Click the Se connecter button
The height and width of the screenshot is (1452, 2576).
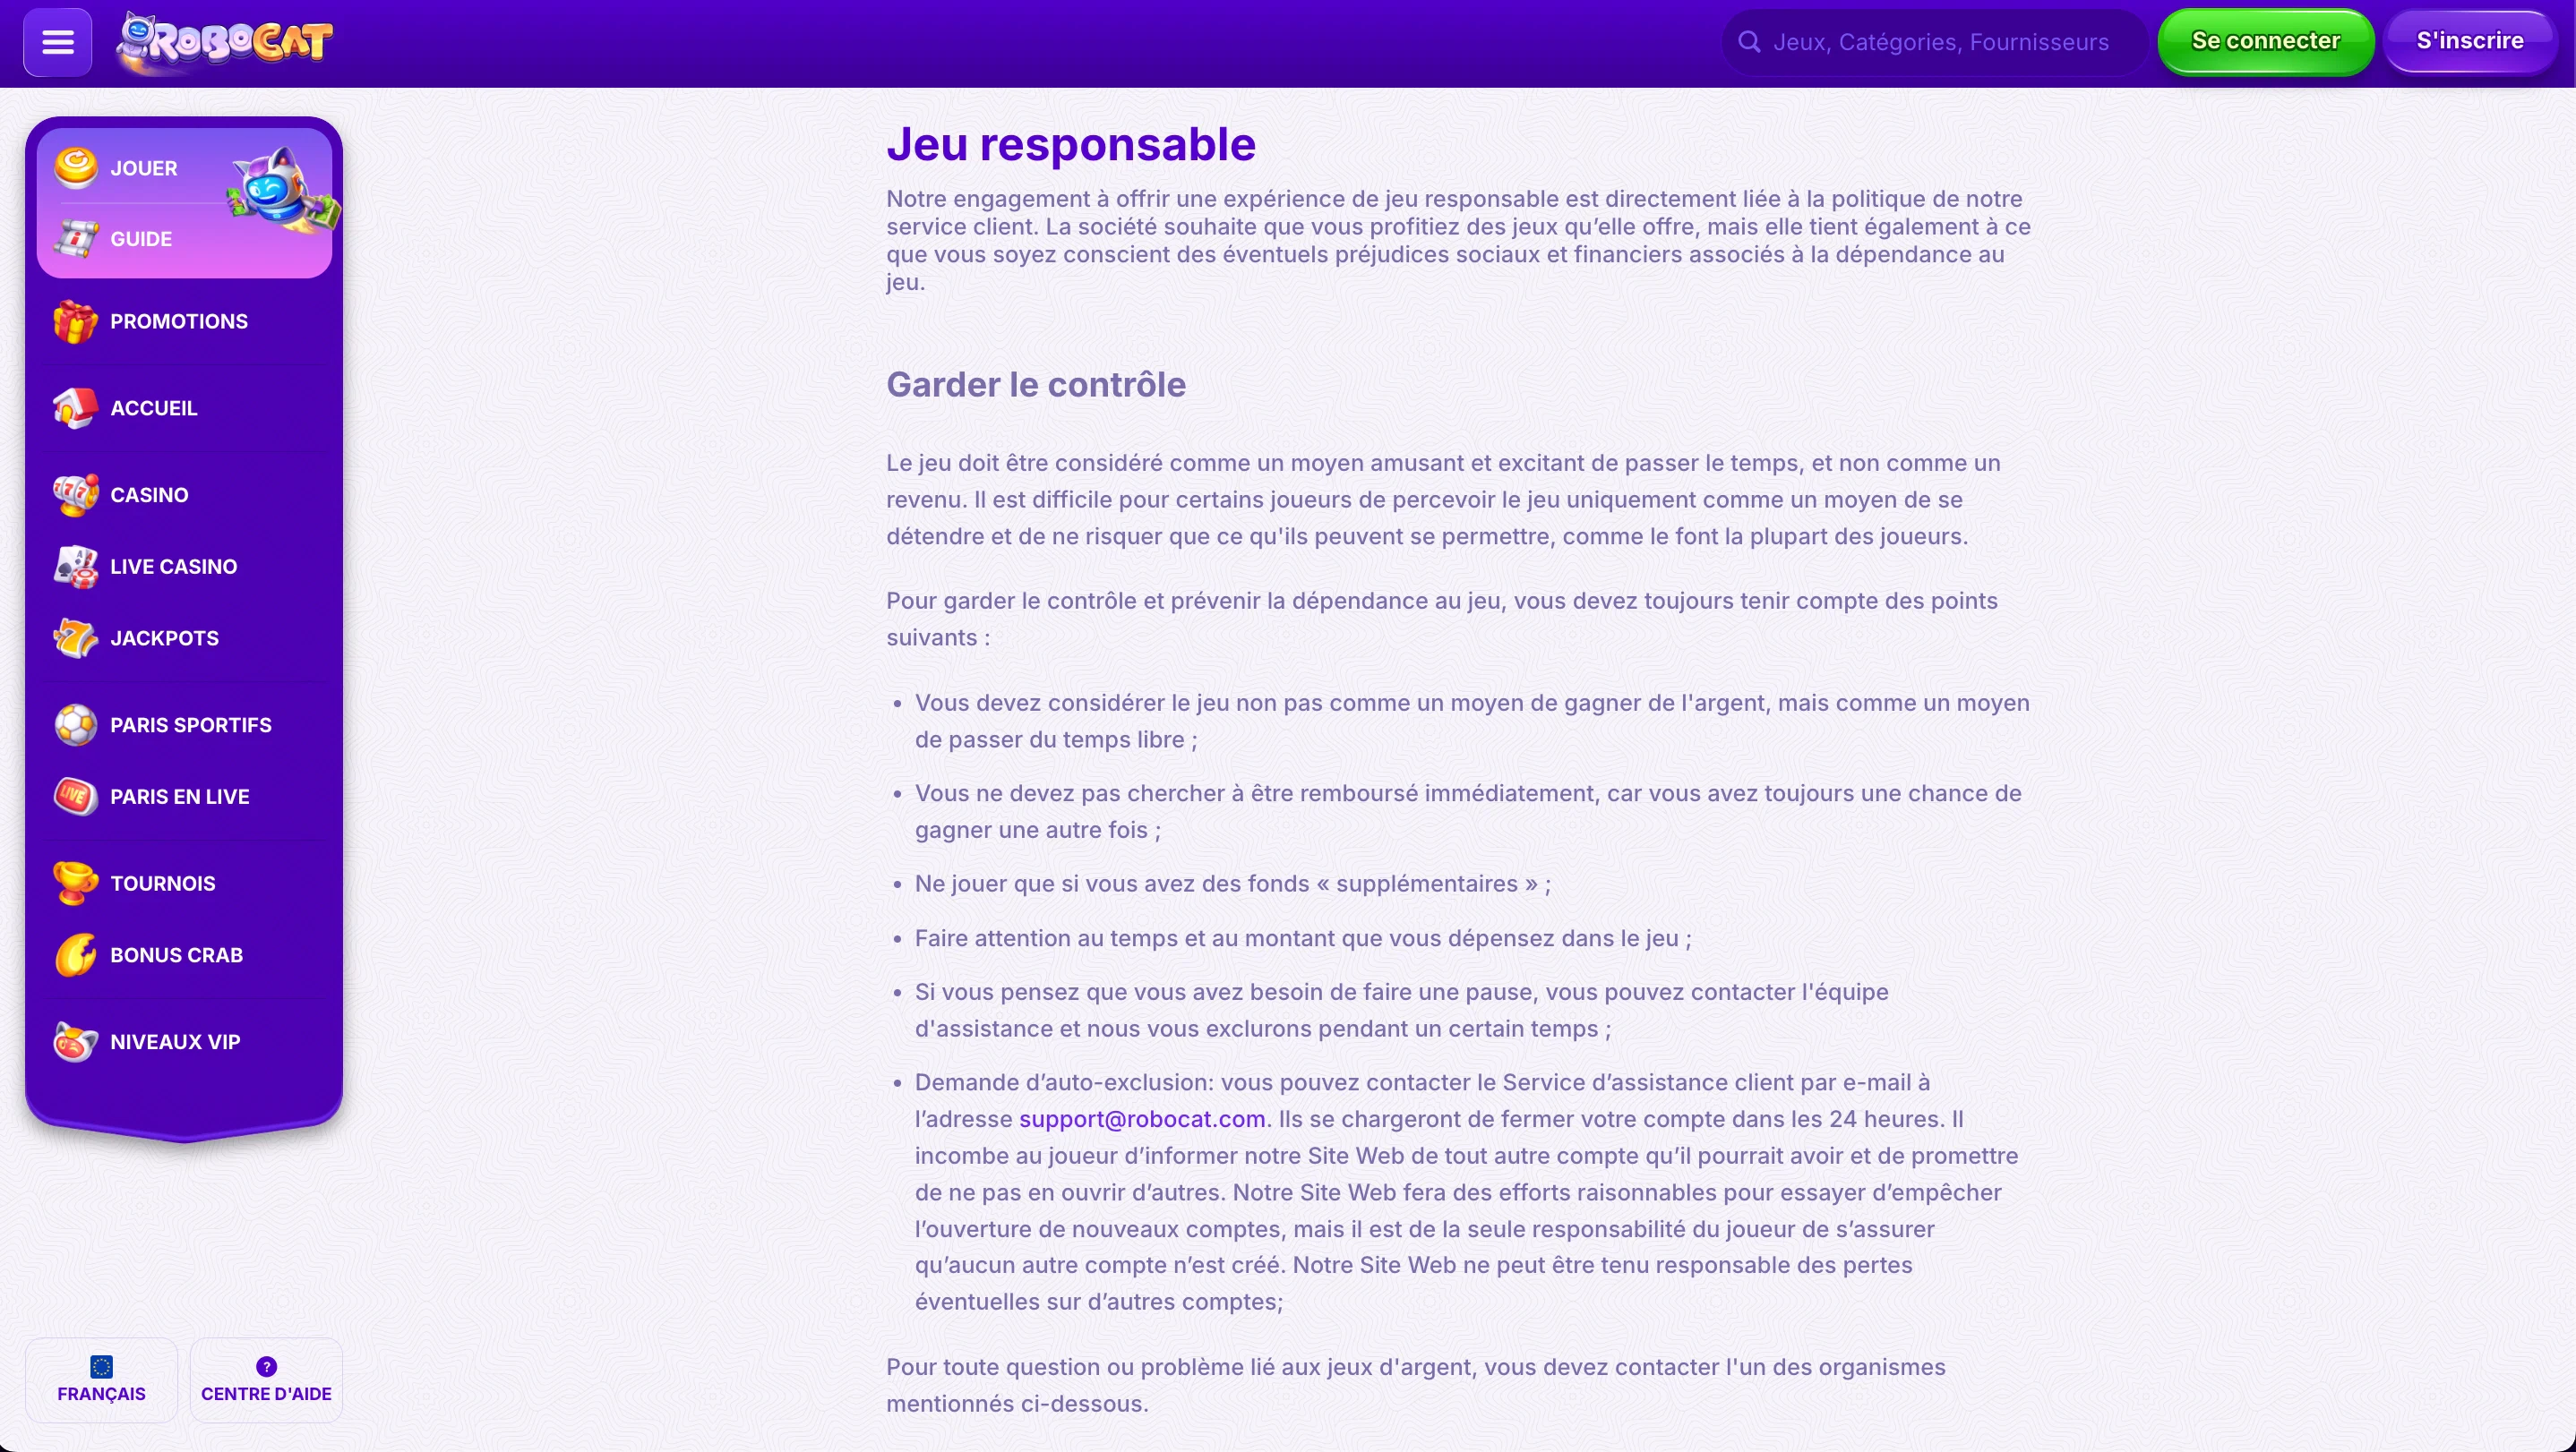2265,42
